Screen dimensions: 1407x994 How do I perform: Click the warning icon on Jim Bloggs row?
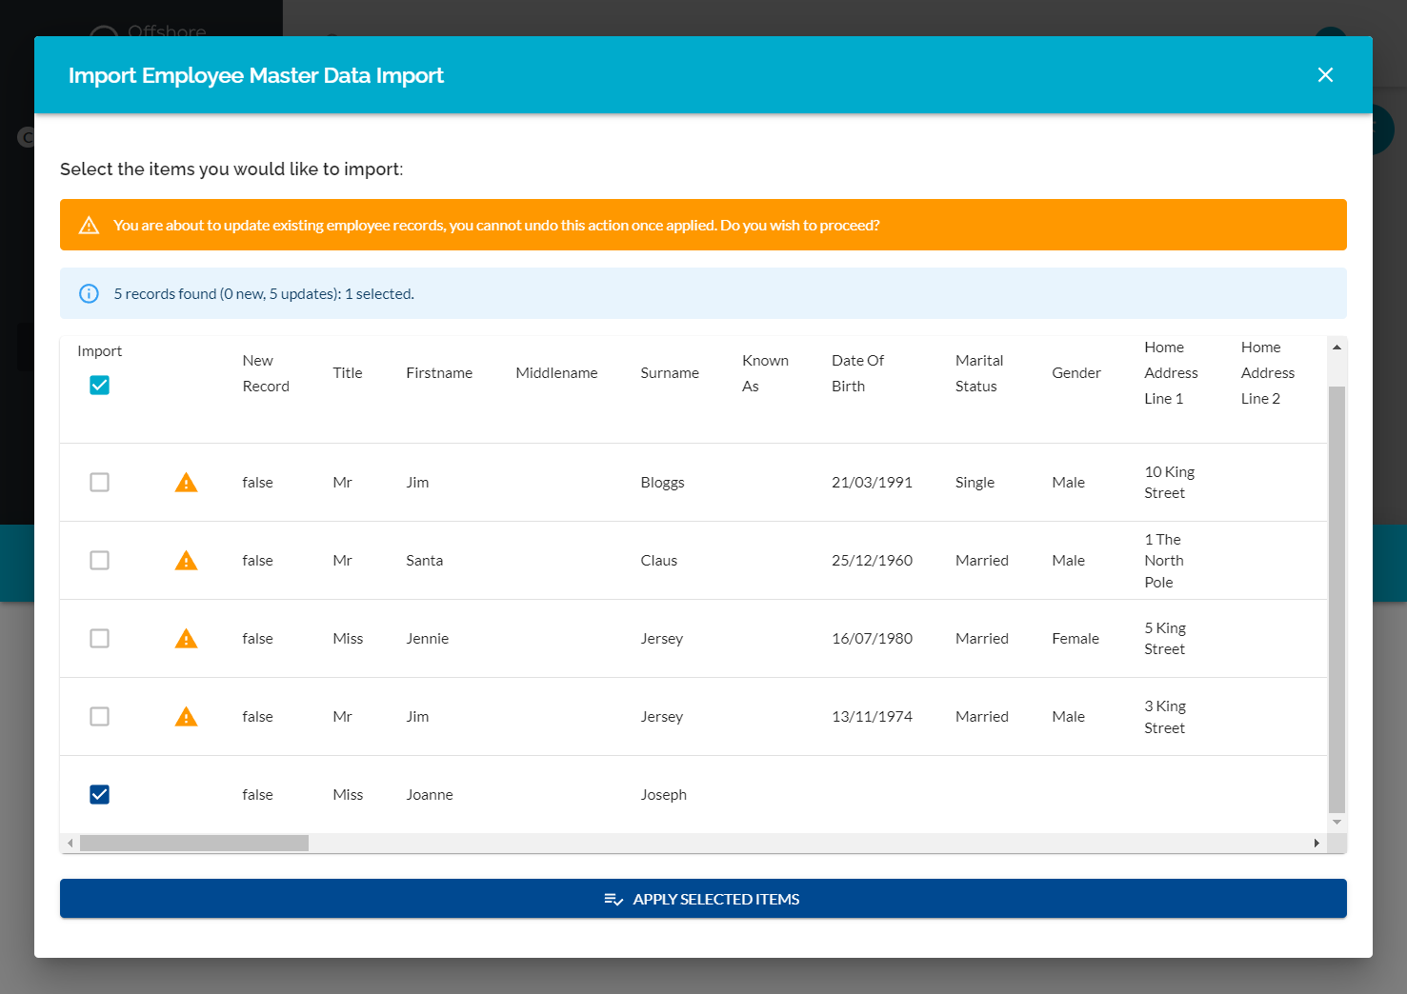coord(187,483)
